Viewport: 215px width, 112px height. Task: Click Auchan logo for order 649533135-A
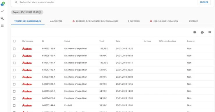point(27,49)
